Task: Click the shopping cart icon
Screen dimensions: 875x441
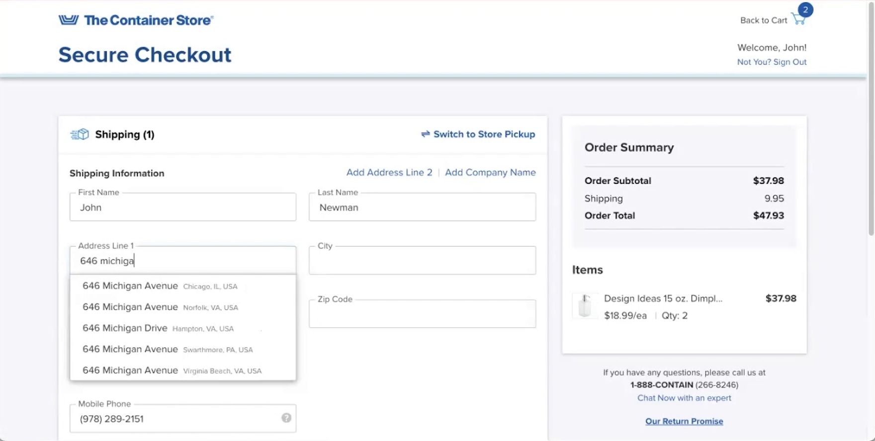Action: tap(798, 19)
